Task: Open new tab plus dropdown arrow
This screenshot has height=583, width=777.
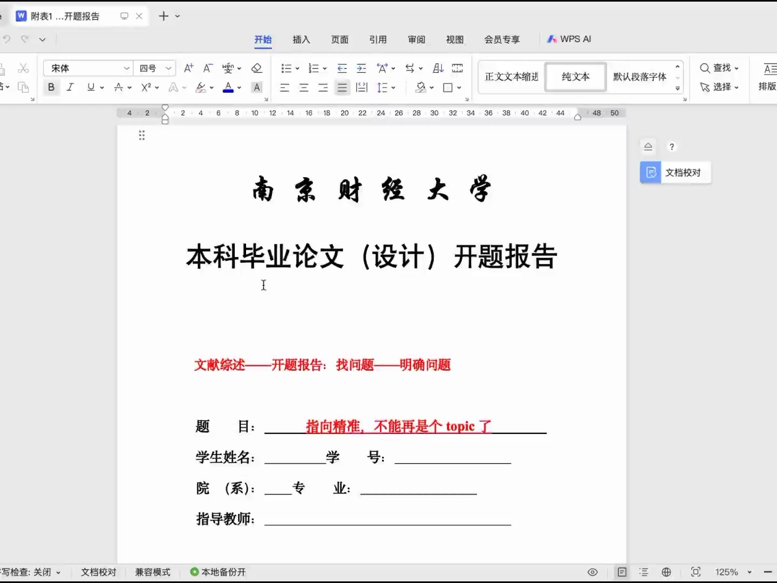Action: coord(178,16)
